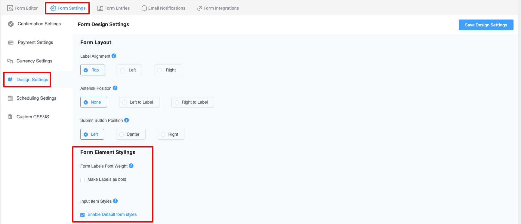The height and width of the screenshot is (224, 521).
Task: Click the Input Item Styles info icon
Action: point(115,201)
